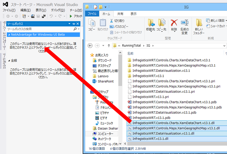Open Explorer File (ファイル) ribbon tab
This screenshot has height=154, width=227.
pyautogui.click(x=92, y=14)
